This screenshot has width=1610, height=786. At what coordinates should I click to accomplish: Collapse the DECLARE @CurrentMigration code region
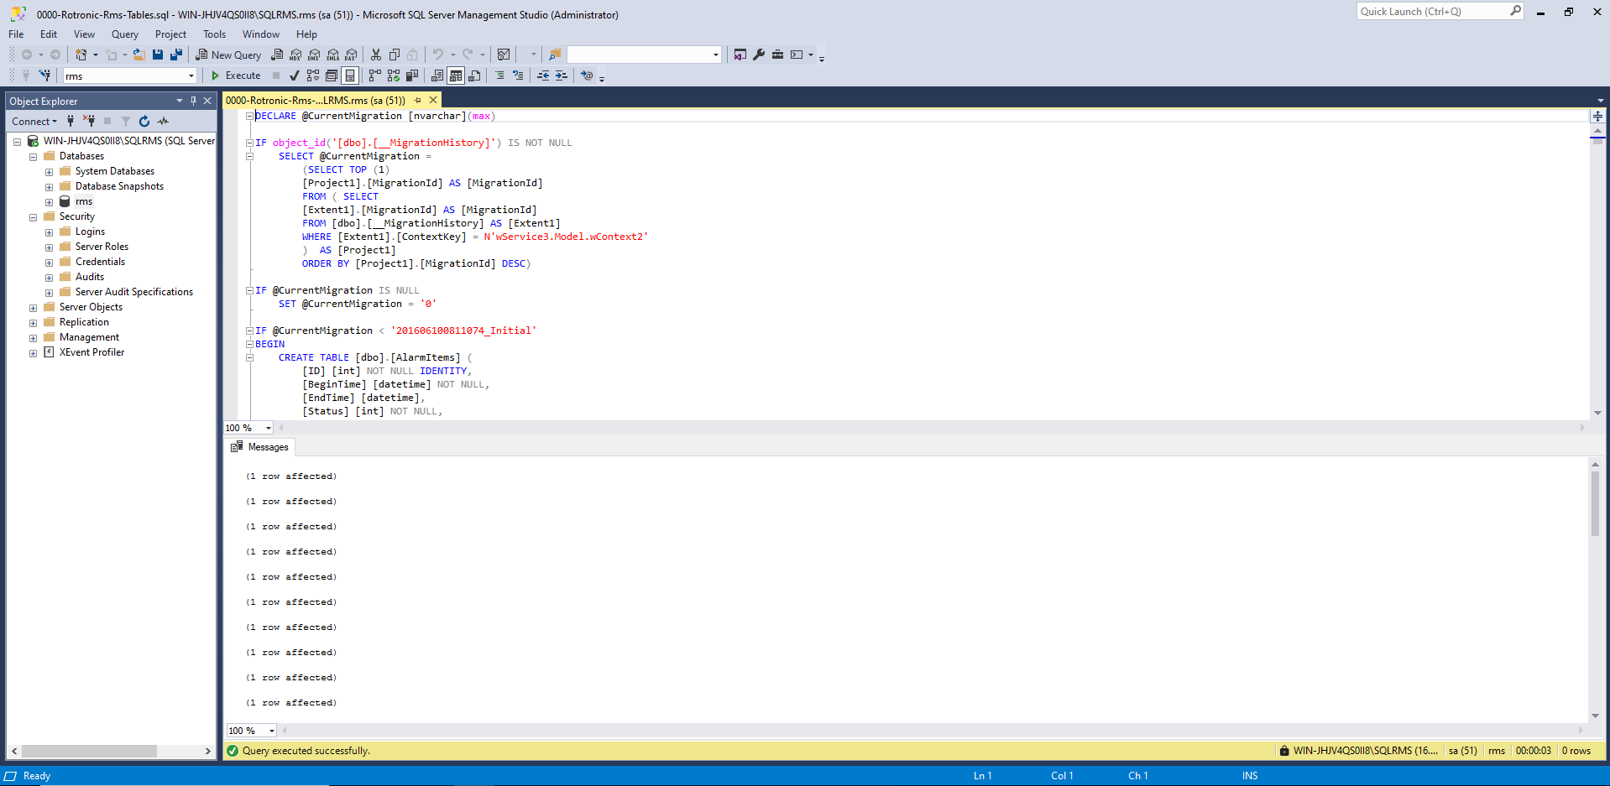(249, 116)
